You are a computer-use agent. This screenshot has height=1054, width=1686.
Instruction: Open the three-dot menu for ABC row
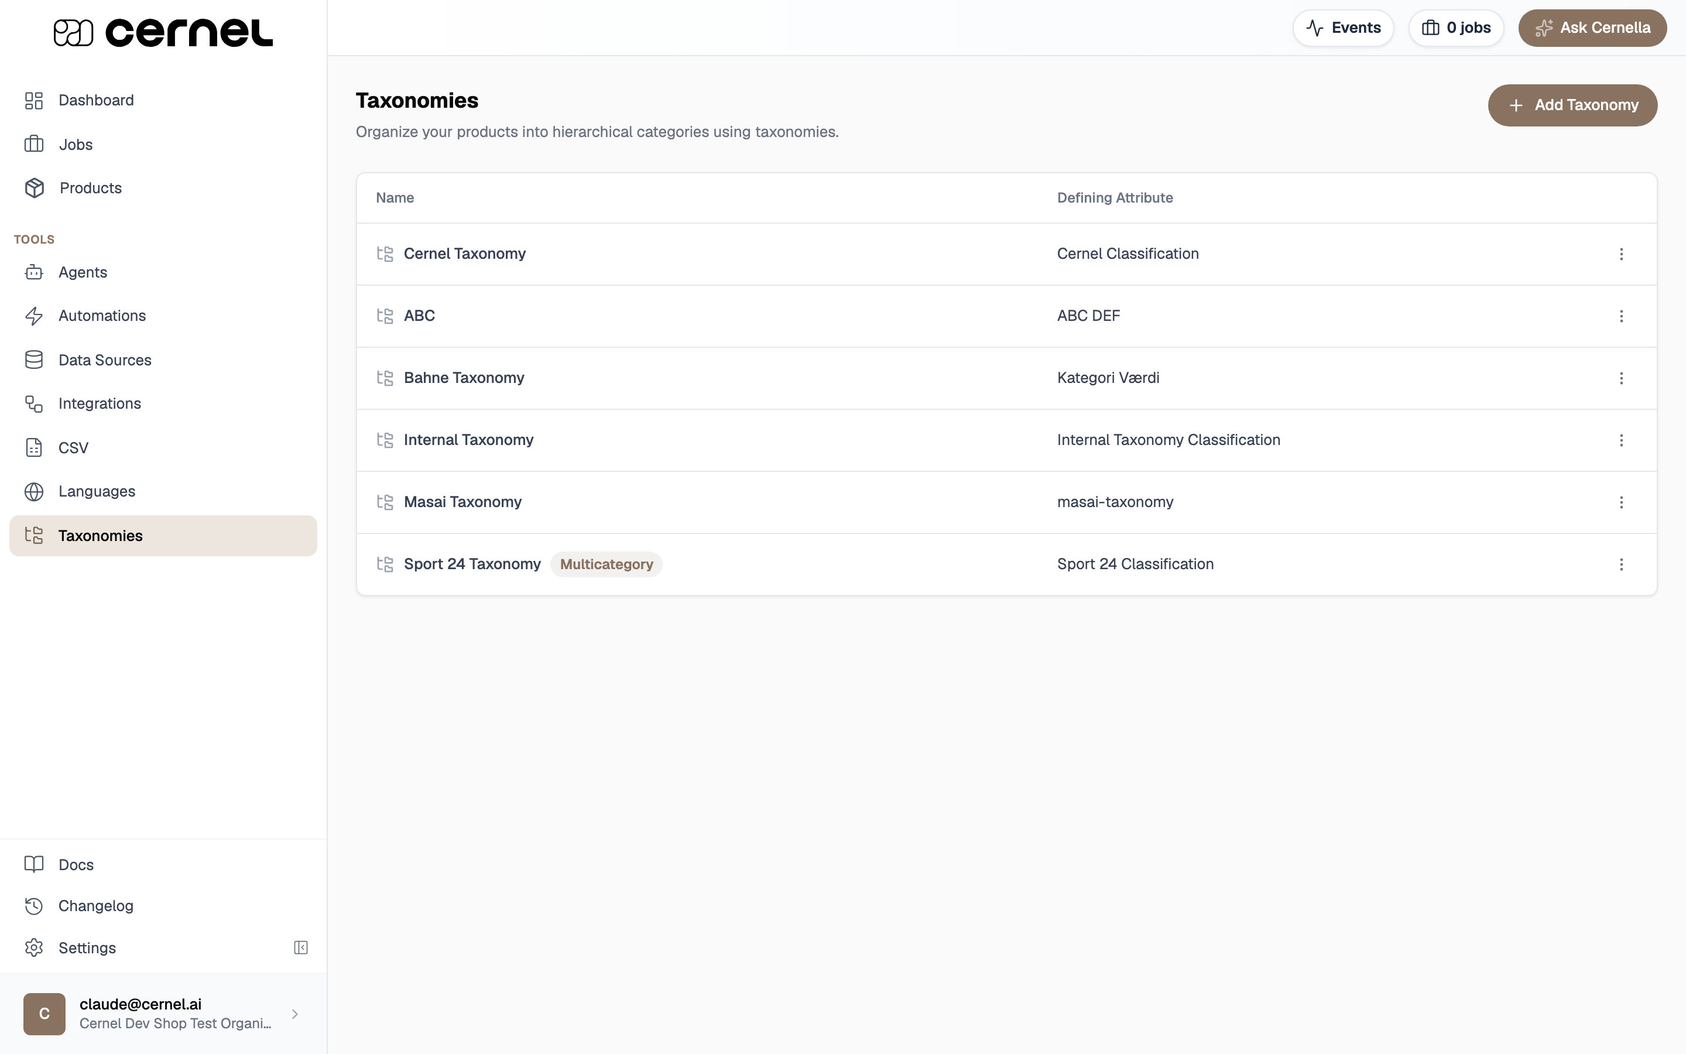click(1621, 316)
